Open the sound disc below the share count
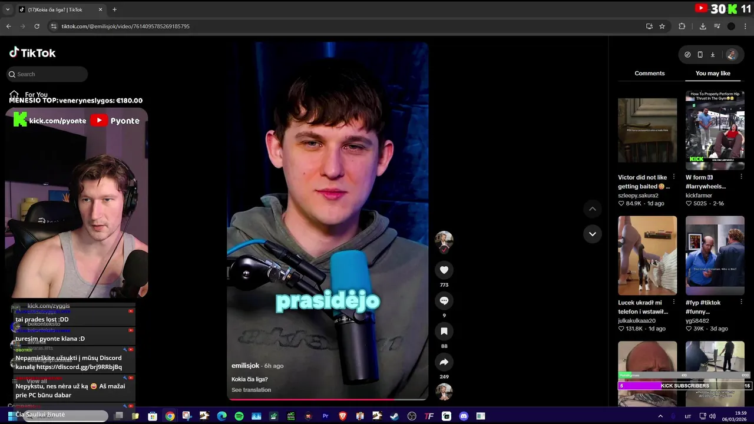Screen dimensions: 754x424 (x=444, y=392)
